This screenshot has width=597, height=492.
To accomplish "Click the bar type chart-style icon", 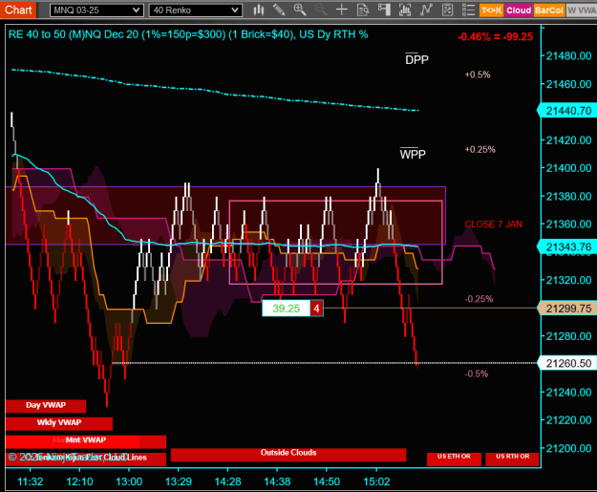I will point(259,10).
